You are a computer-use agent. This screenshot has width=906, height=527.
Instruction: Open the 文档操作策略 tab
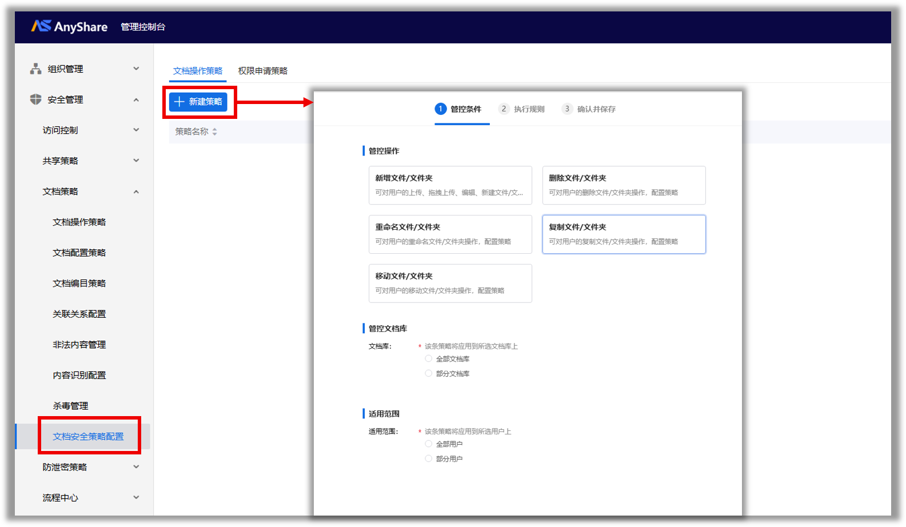[198, 71]
